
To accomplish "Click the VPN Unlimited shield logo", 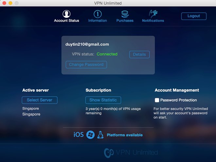I will pos(109,153).
